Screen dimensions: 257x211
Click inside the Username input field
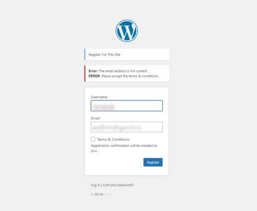tap(127, 105)
